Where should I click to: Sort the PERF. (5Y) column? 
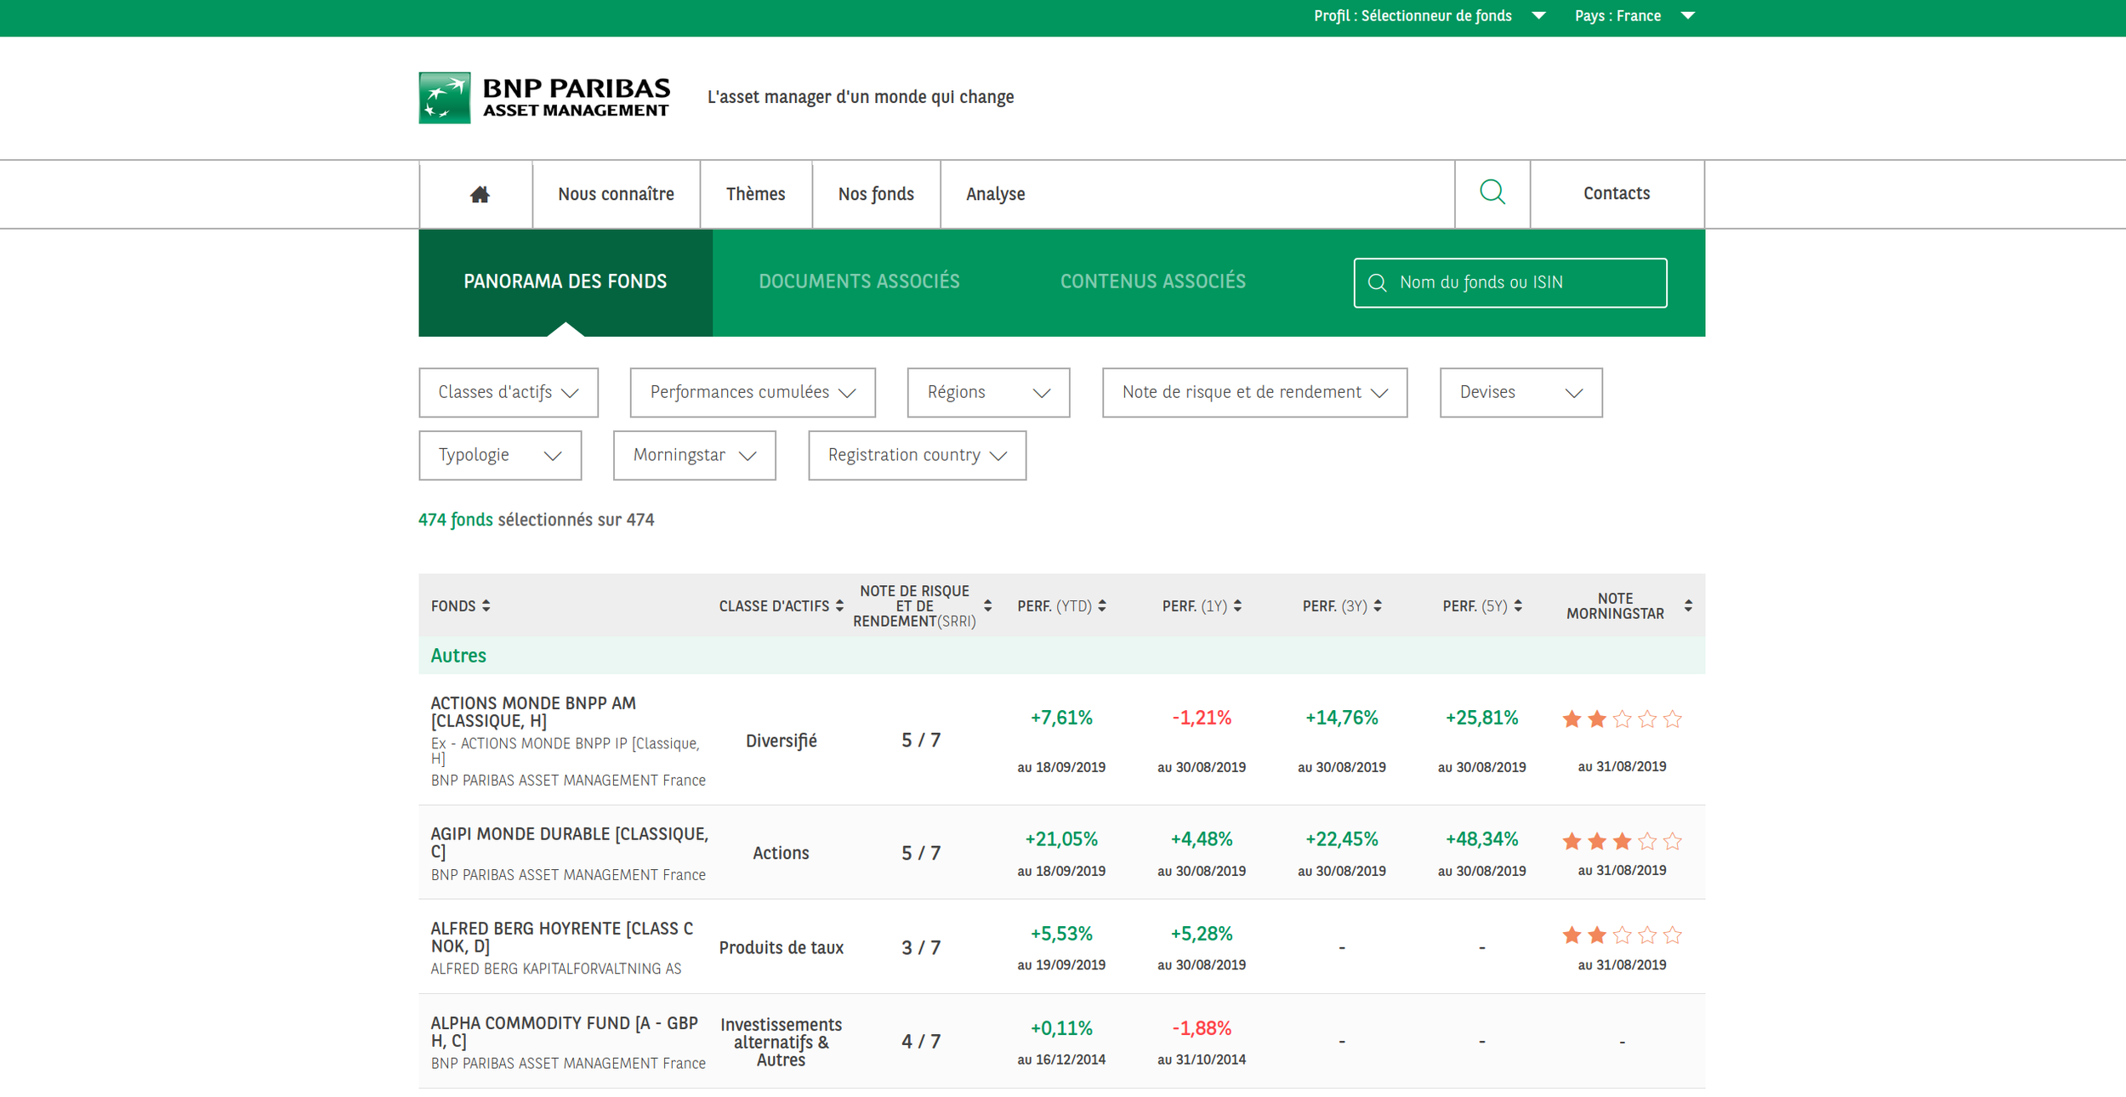click(x=1518, y=605)
